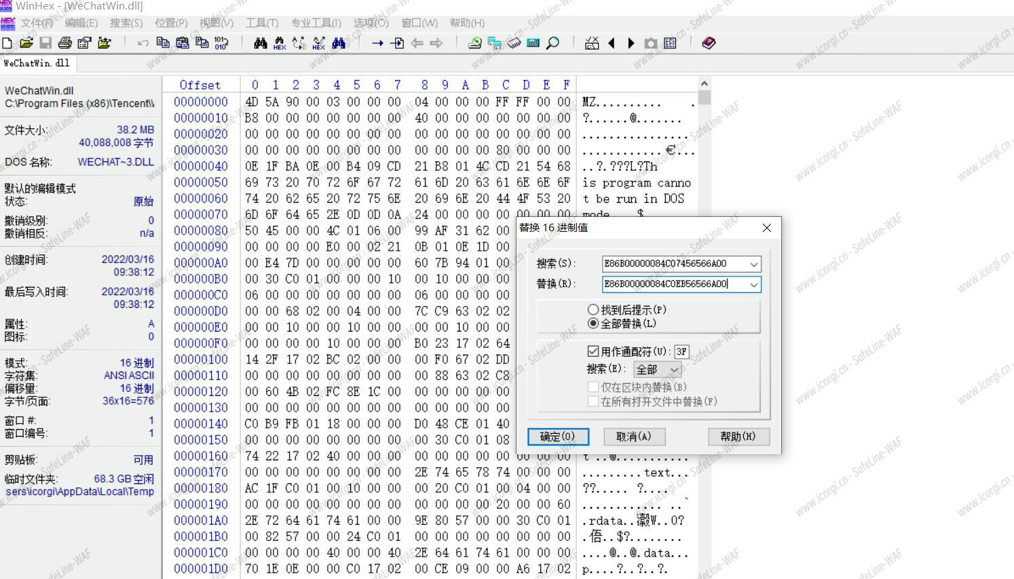Screen dimensions: 1014x579
Task: Toggle 仅在区块内替换 checkbox
Action: click(x=593, y=387)
